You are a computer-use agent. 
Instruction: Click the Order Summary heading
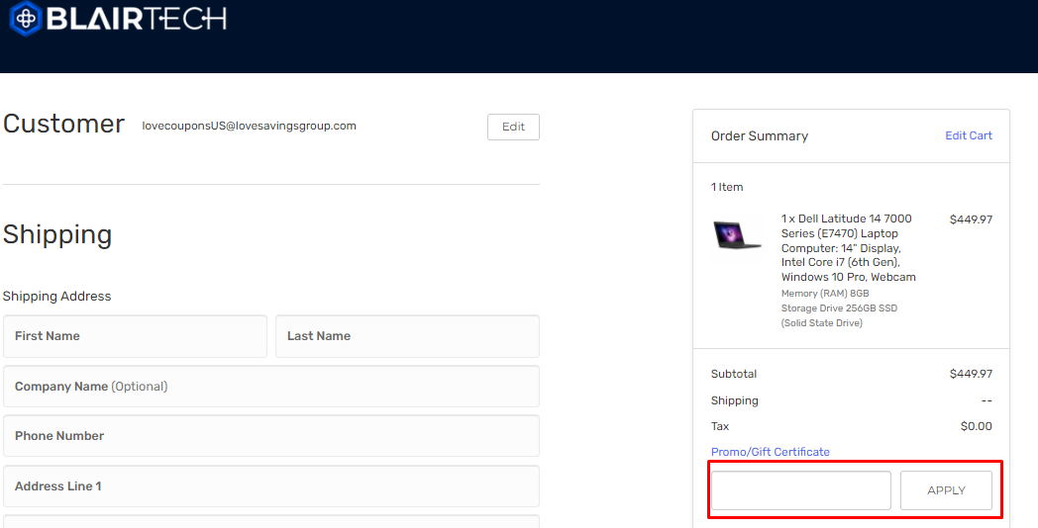[x=760, y=136]
